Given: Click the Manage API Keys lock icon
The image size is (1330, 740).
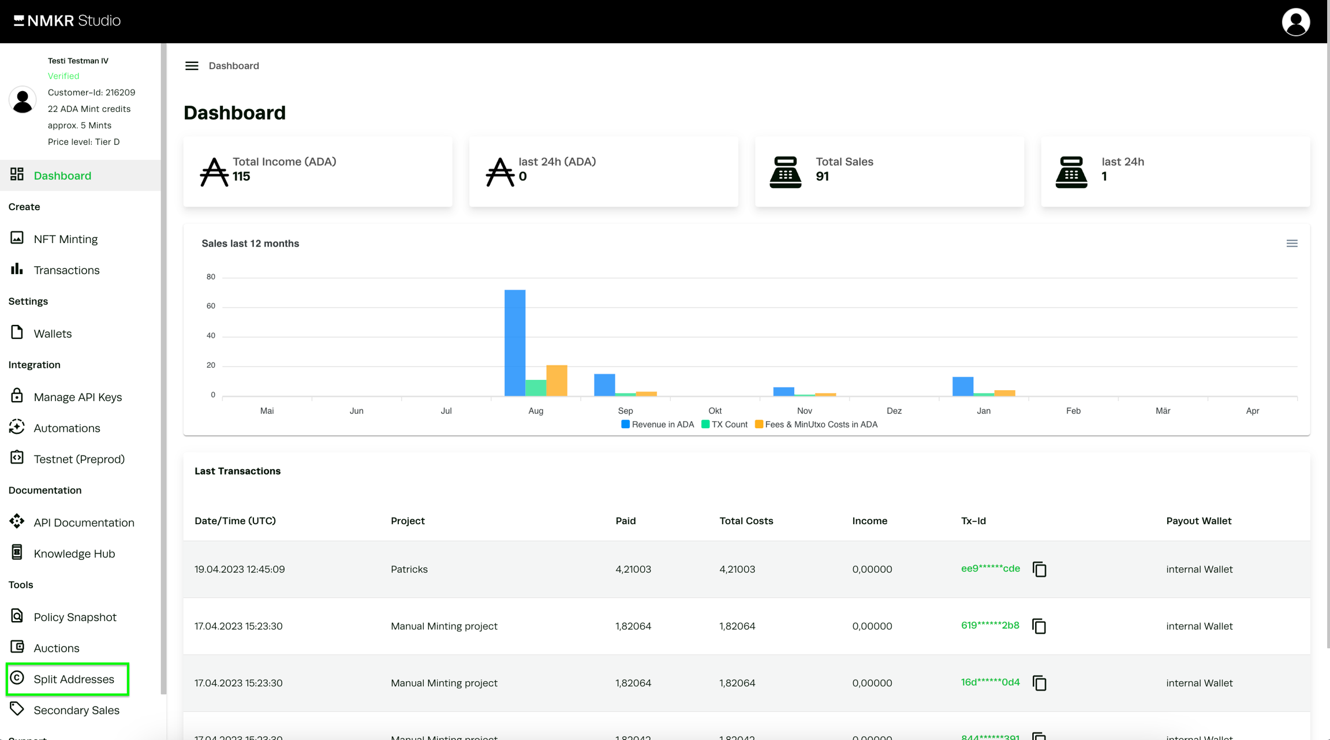Looking at the screenshot, I should [17, 396].
